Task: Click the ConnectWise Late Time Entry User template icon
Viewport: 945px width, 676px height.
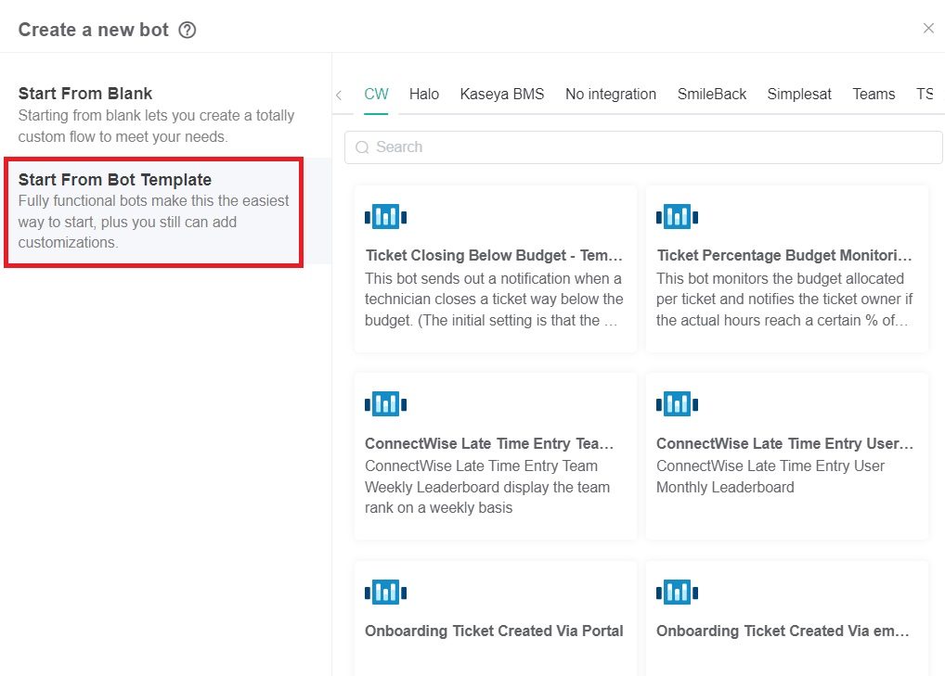Action: click(677, 403)
